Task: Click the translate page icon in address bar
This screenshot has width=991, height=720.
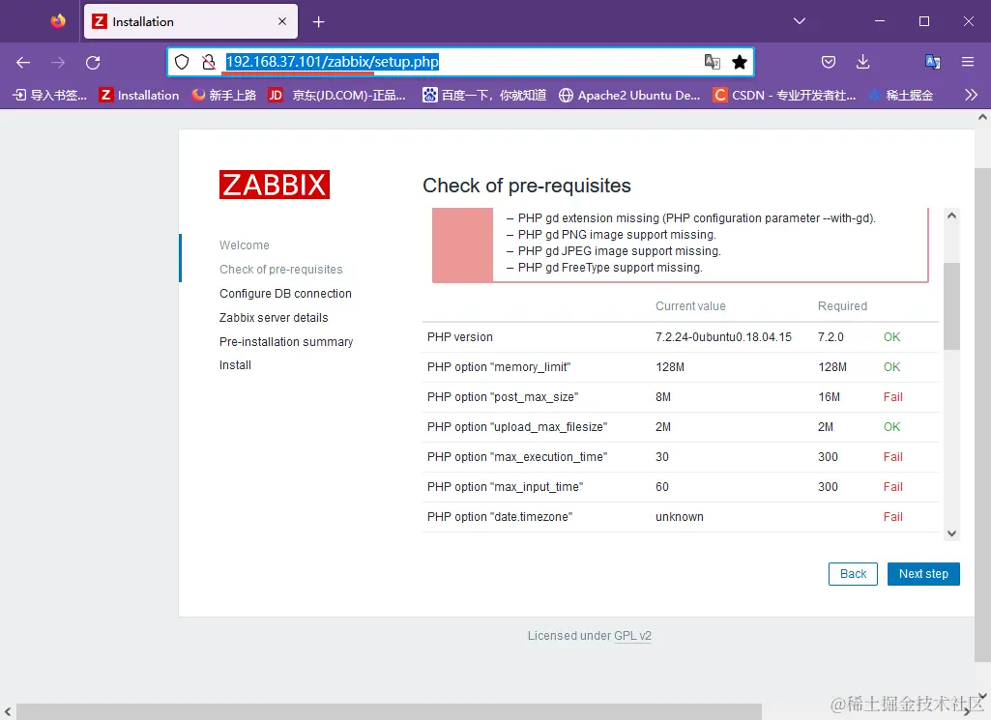Action: 713,62
